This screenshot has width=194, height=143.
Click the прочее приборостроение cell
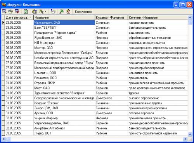(x=158, y=68)
